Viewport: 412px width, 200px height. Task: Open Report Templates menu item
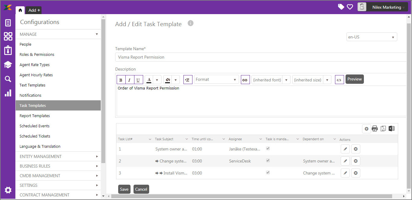[58, 116]
